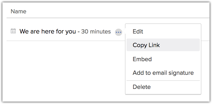Image resolution: width=212 pixels, height=104 pixels.
Task: Click the Name column header
Action: 18,11
